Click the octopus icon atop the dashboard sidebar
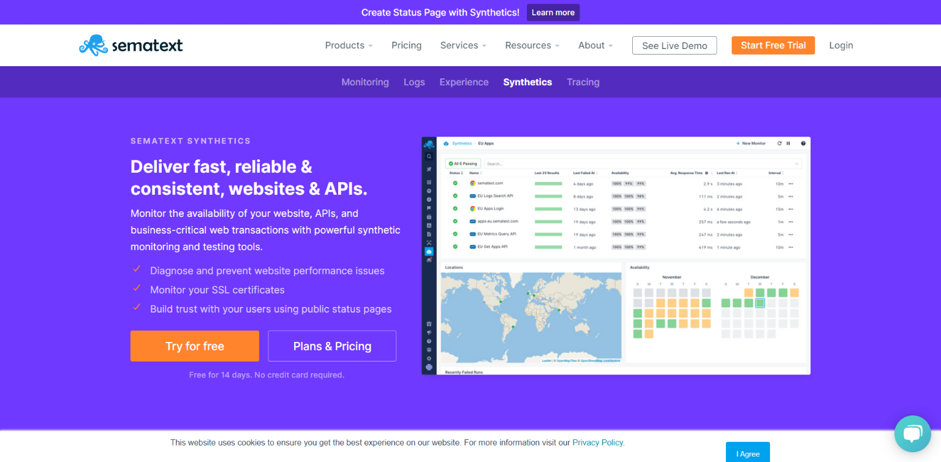The height and width of the screenshot is (462, 941). tap(429, 145)
